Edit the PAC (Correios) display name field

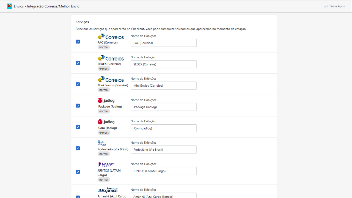click(164, 43)
